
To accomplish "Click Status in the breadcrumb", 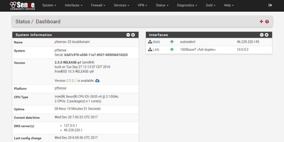I will pyautogui.click(x=23, y=22).
